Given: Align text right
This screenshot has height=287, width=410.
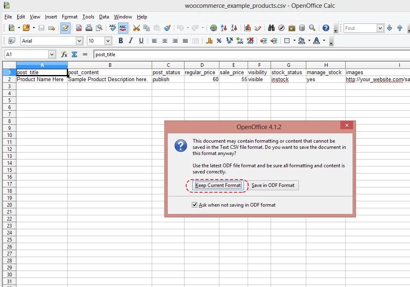Looking at the screenshot, I should 175,41.
